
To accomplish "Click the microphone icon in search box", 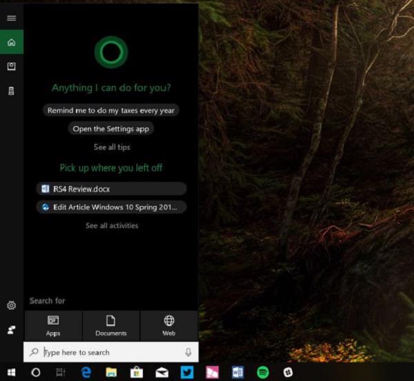I will [x=188, y=352].
